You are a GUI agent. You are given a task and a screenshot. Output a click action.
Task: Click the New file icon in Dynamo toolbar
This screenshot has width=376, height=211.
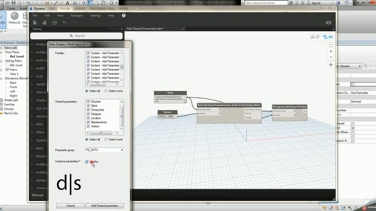(x=35, y=22)
